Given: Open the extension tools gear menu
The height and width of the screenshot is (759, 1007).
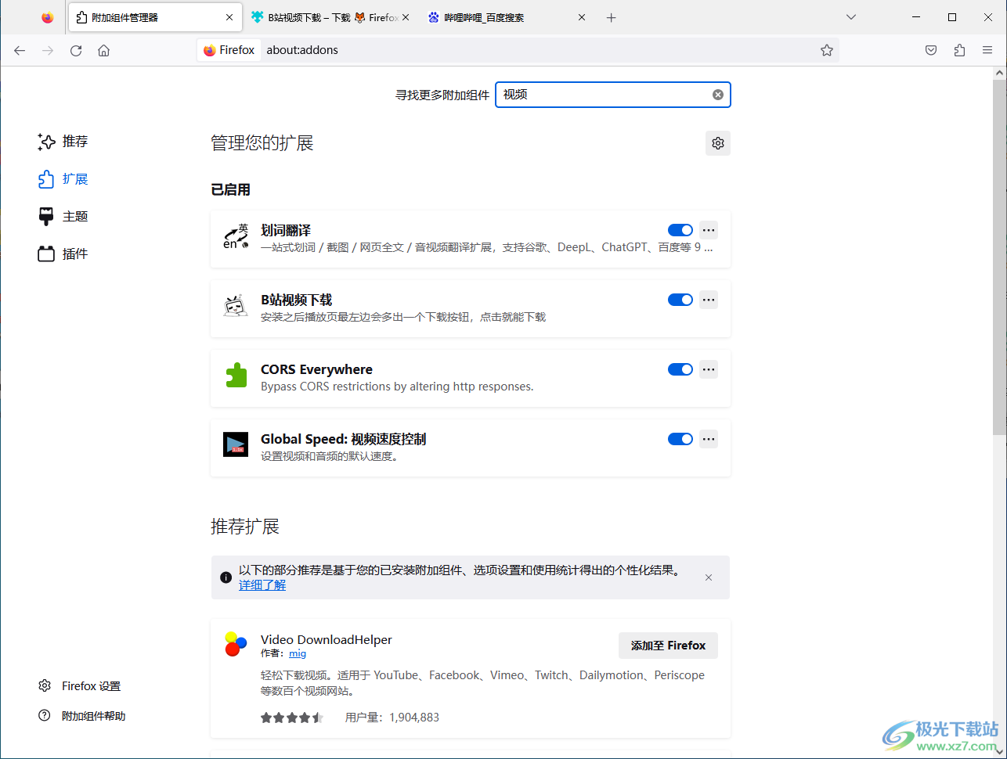Looking at the screenshot, I should (718, 143).
